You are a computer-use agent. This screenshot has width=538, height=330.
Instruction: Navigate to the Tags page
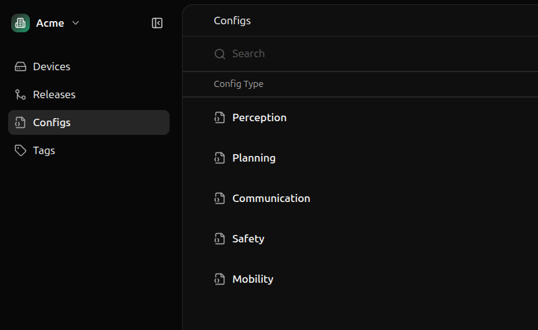44,150
